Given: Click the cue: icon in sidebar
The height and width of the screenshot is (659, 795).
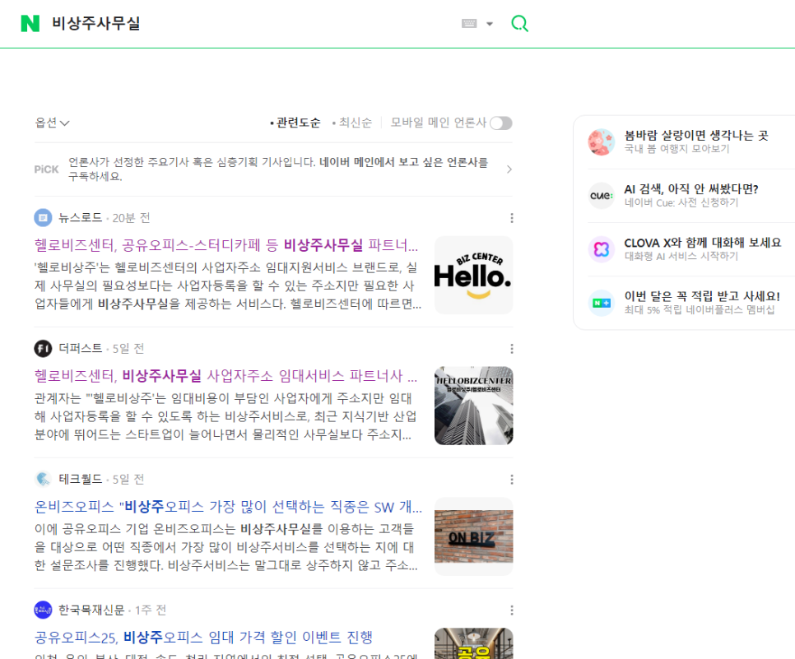Looking at the screenshot, I should [602, 196].
